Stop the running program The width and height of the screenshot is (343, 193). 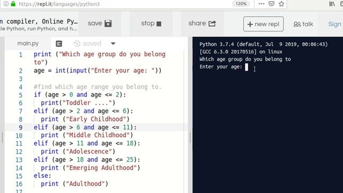point(151,24)
